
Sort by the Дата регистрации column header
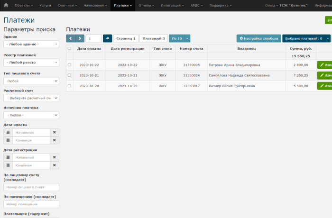point(128,49)
